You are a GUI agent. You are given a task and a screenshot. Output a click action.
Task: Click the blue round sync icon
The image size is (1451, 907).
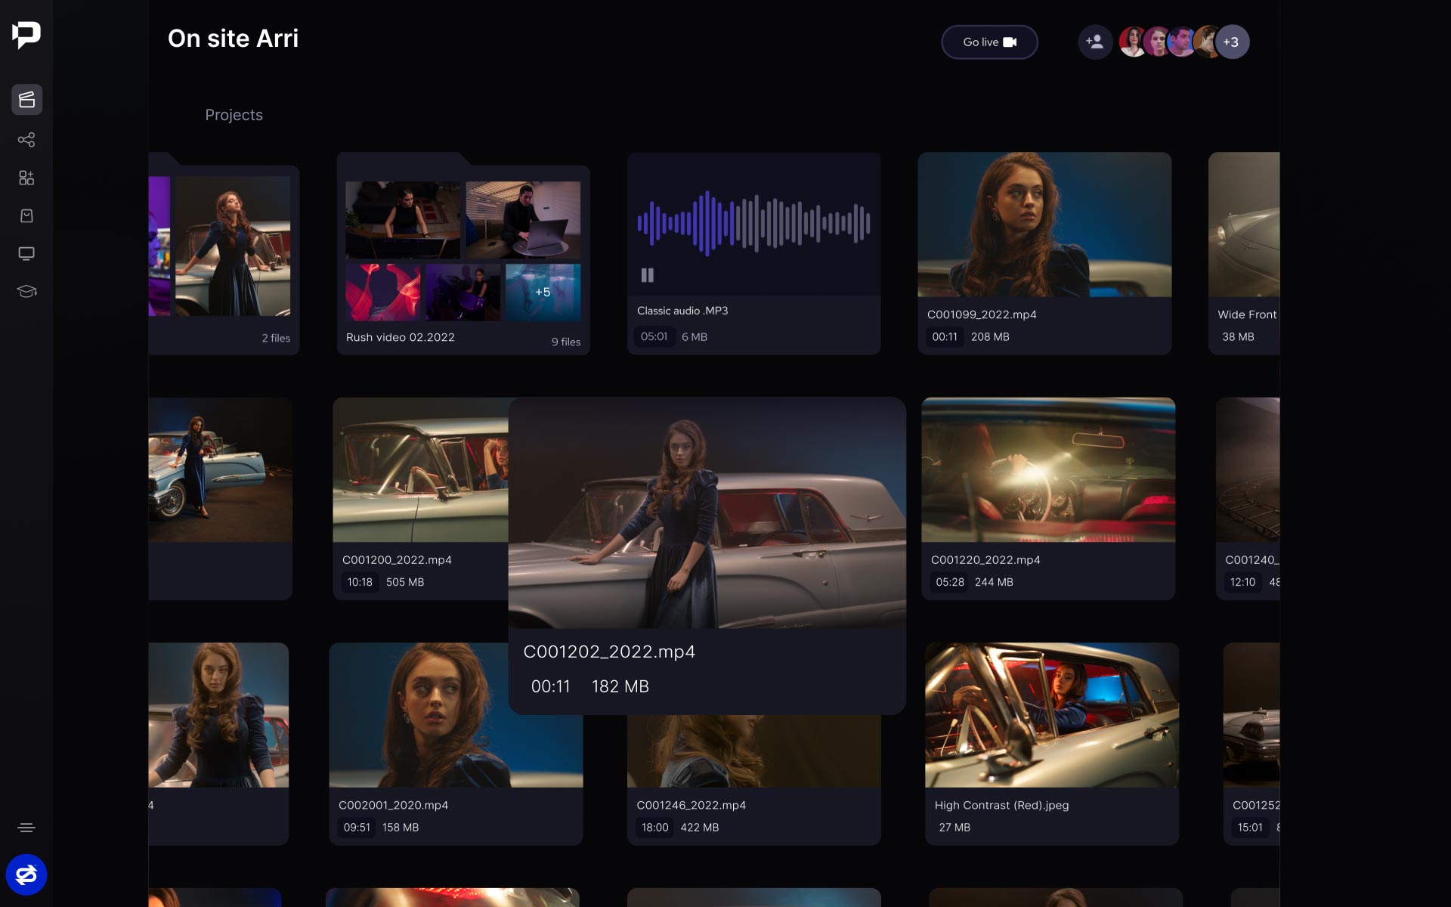pos(26,874)
